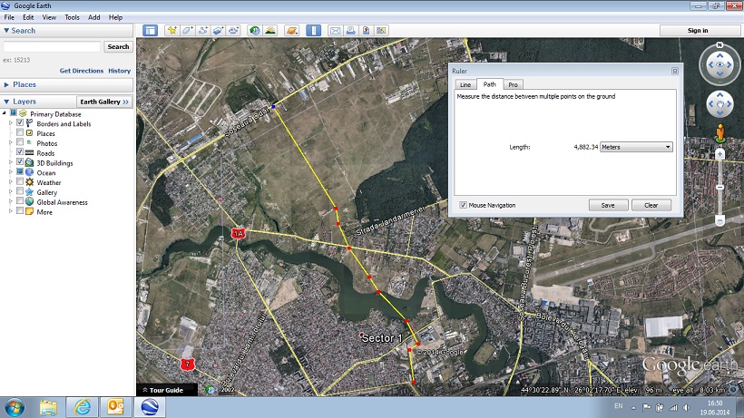Click the Google Earth taskbar icon
The width and height of the screenshot is (744, 418).
tap(150, 407)
